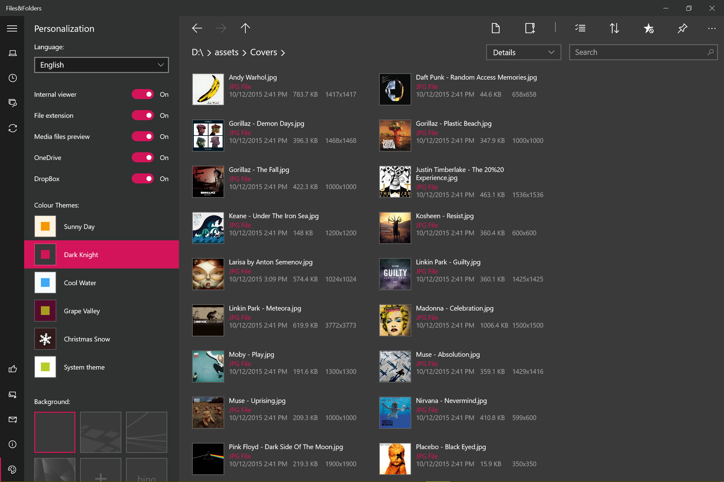Click the favorites star icon

tap(649, 28)
